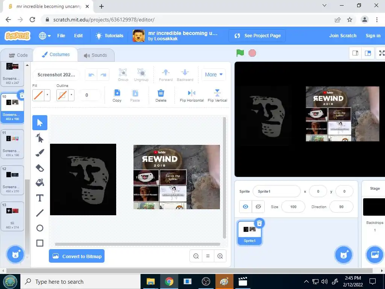This screenshot has height=289, width=385.
Task: Flip the costume horizontally
Action: pyautogui.click(x=192, y=96)
